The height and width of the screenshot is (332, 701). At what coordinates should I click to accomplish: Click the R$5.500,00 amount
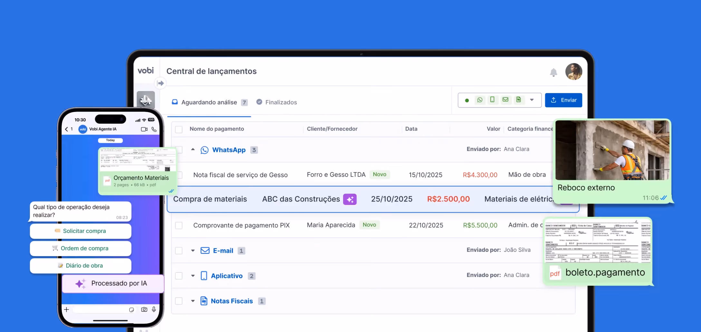480,226
